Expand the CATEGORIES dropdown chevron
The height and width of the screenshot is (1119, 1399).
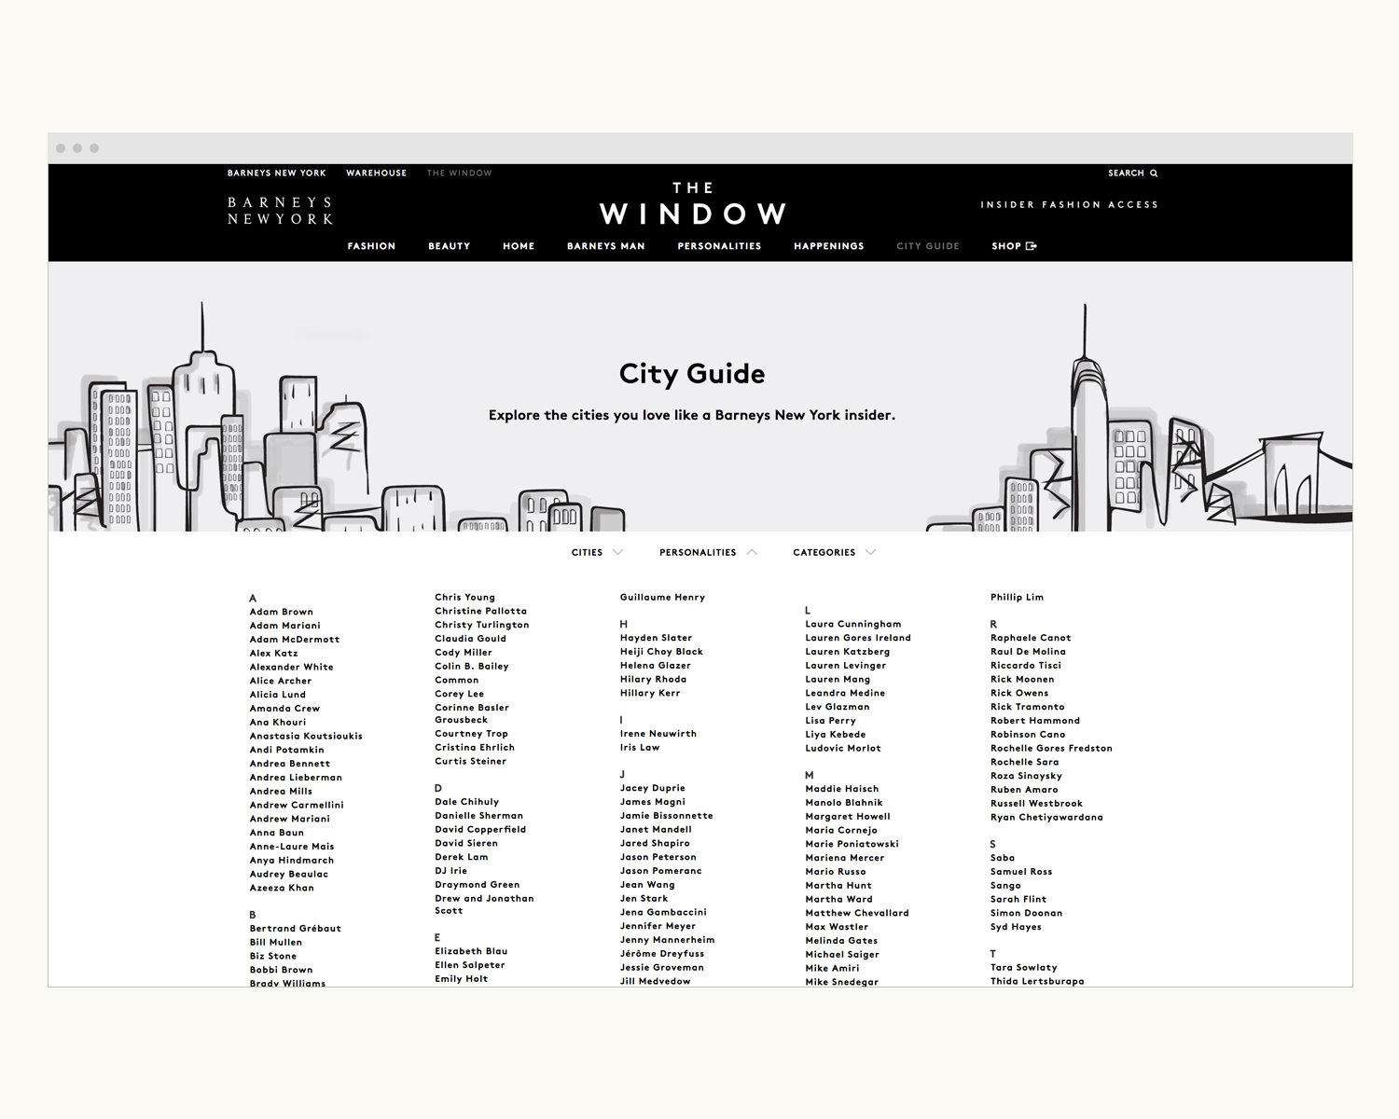pos(870,552)
